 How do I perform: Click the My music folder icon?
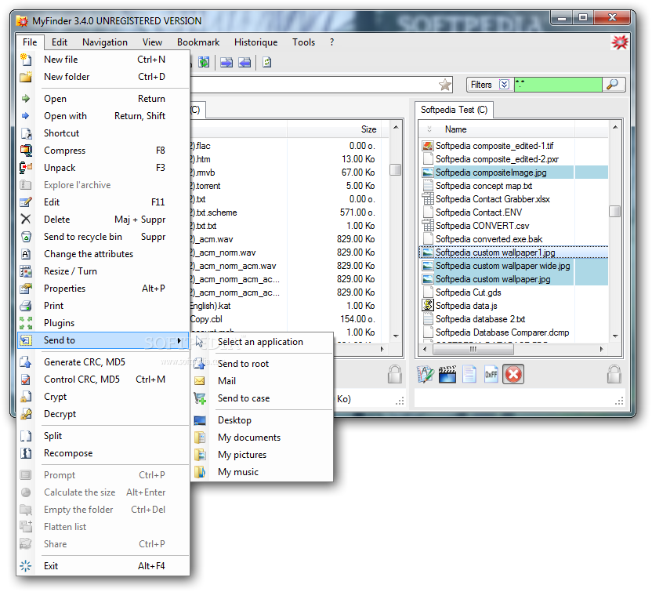(x=200, y=472)
